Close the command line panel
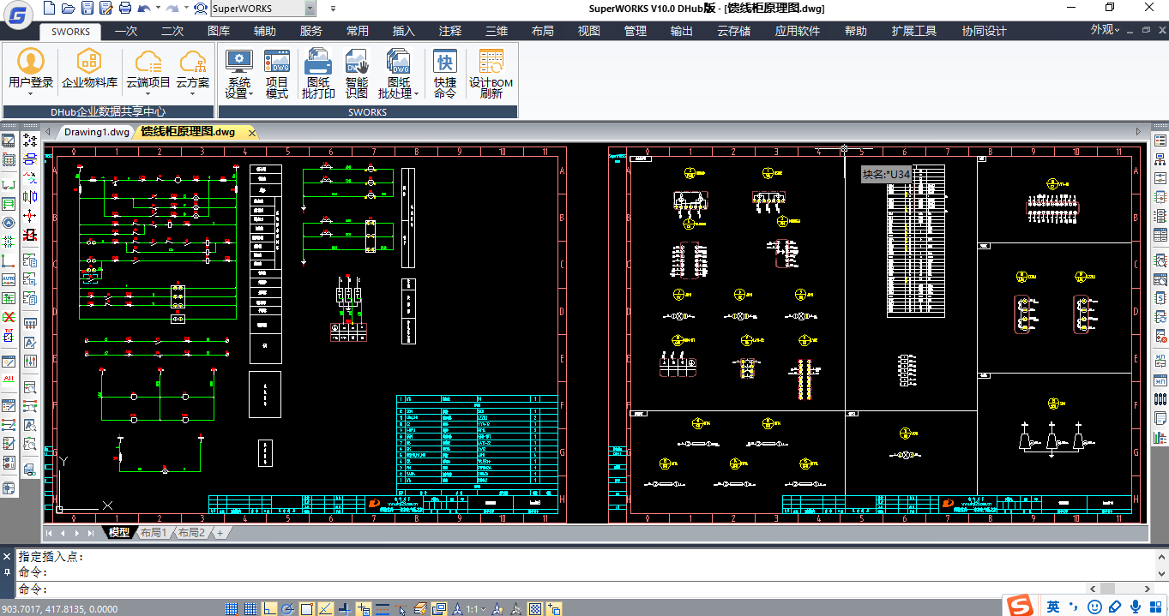The width and height of the screenshot is (1169, 616). click(7, 555)
